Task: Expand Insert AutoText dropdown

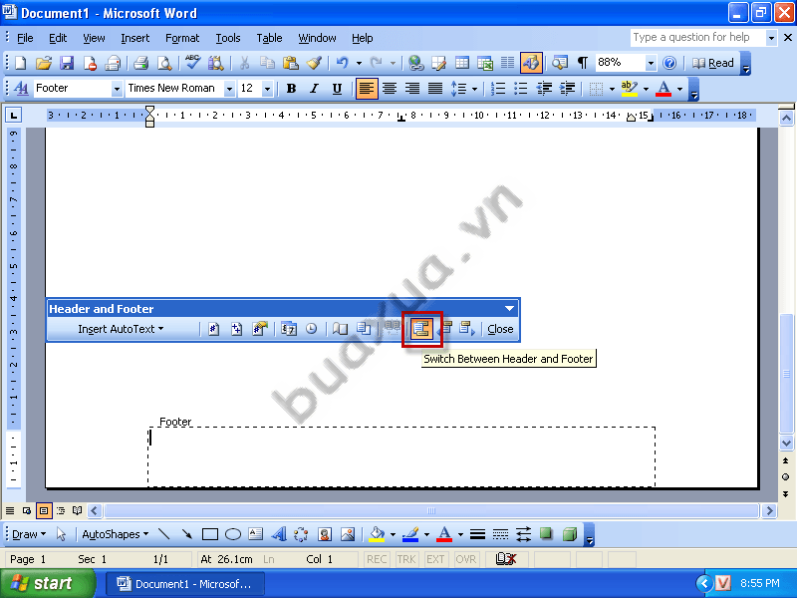Action: (121, 329)
